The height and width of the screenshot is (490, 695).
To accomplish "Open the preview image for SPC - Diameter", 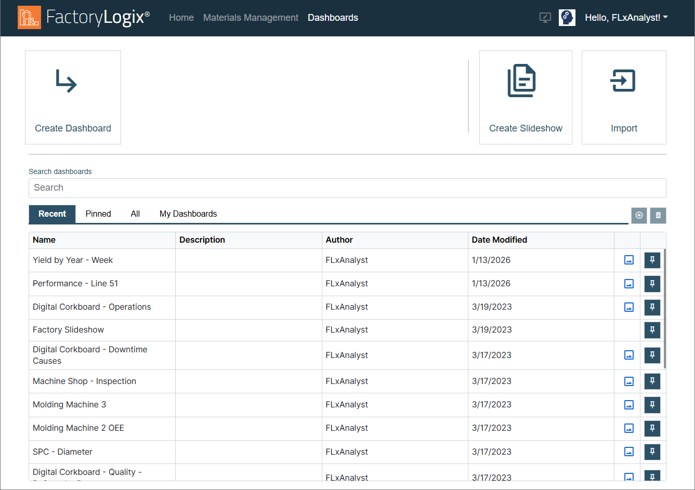I will click(x=628, y=452).
